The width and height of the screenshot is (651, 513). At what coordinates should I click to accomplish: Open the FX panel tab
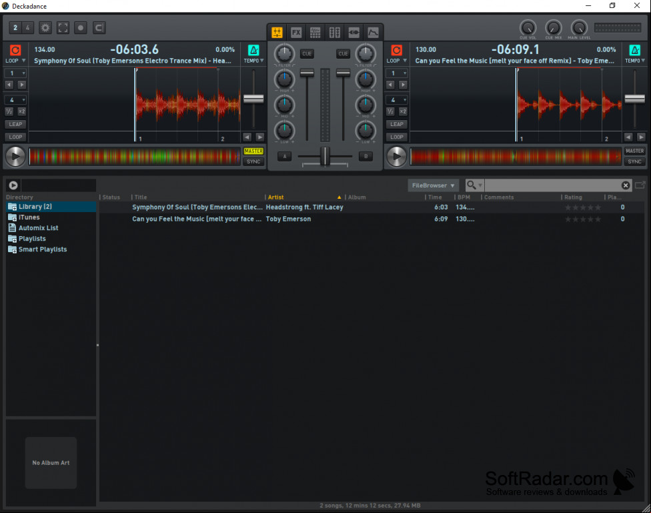click(x=296, y=33)
